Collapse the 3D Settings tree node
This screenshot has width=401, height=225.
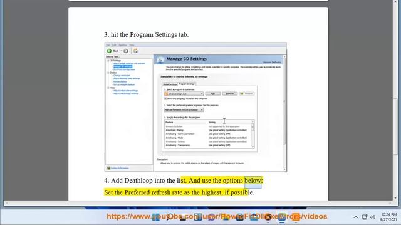pos(108,61)
